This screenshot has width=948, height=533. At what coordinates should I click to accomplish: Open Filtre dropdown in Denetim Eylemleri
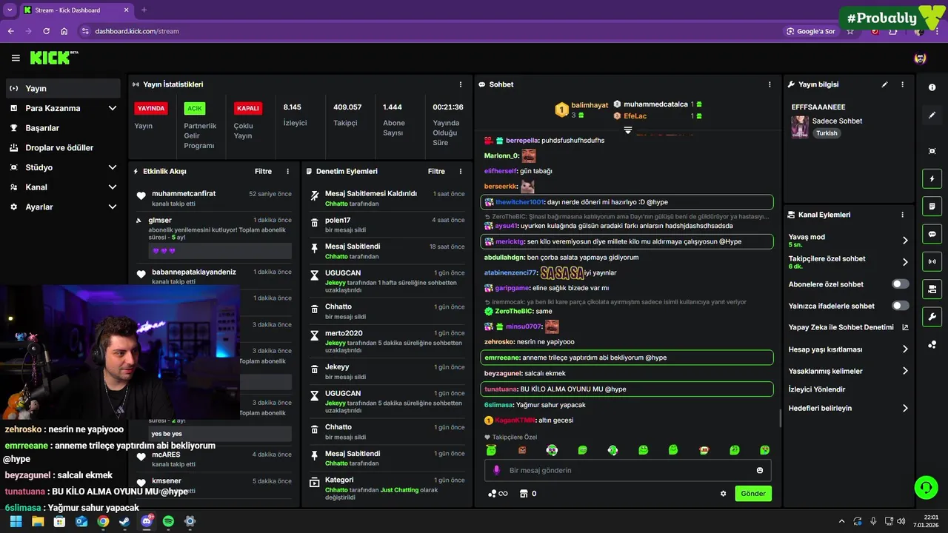(x=436, y=171)
